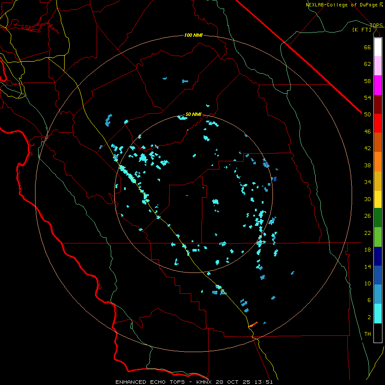Viewport: 385px width, 385px height.
Task: Click the Enhanced Echo Tops KHNX timestamp caption
Action: (x=194, y=382)
